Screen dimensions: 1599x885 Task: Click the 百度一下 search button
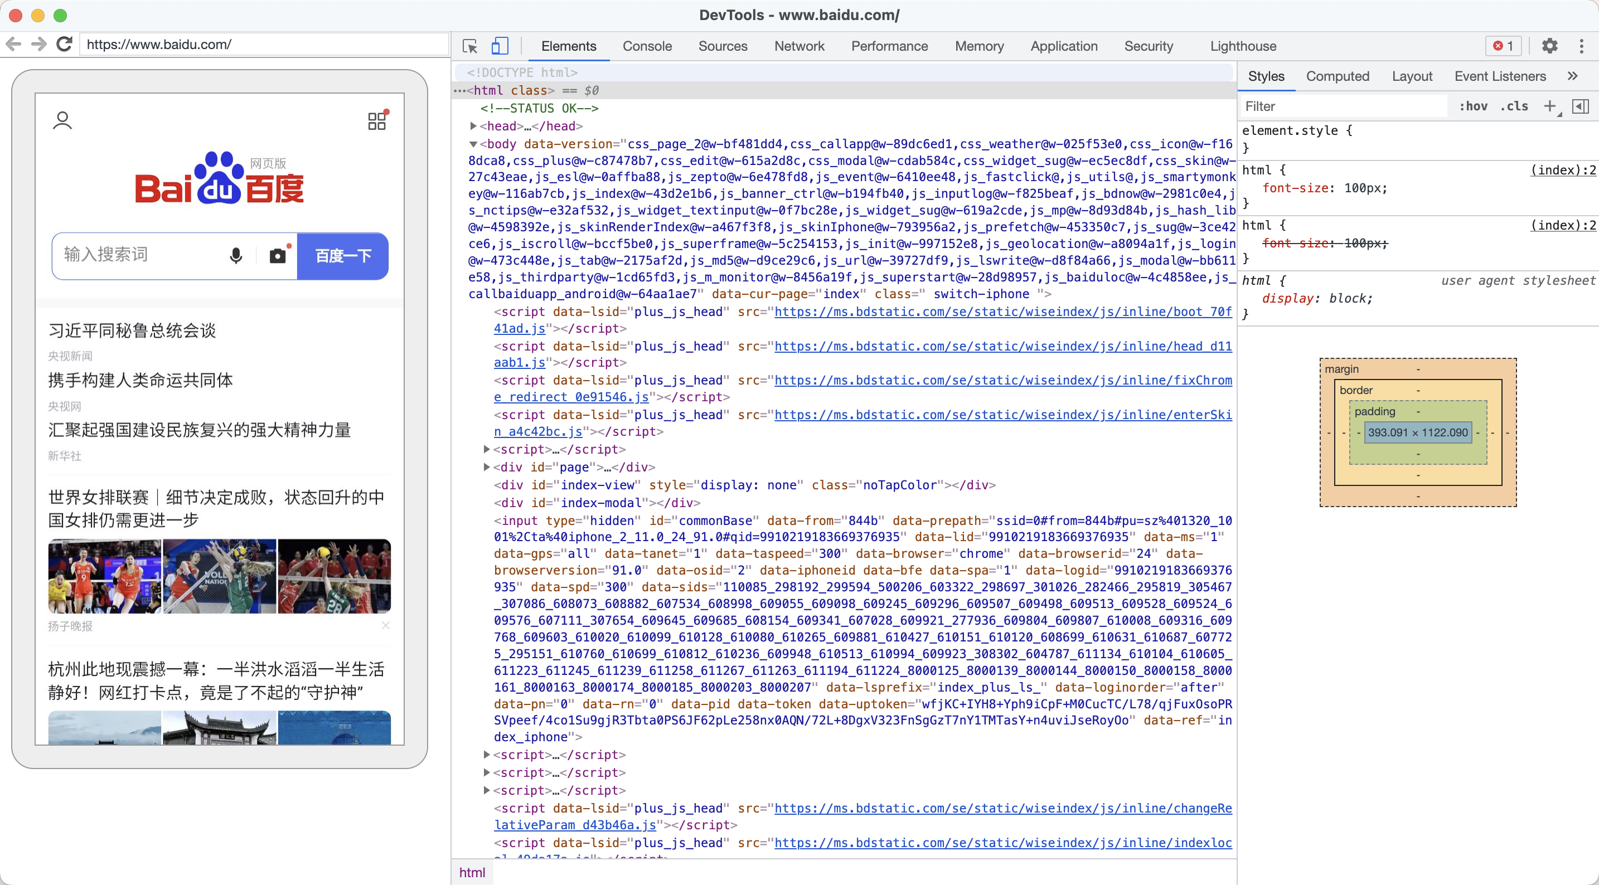[x=343, y=256]
